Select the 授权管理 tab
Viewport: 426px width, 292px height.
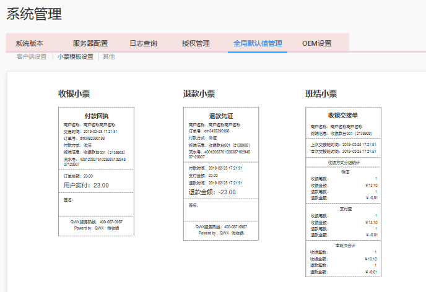click(x=196, y=43)
